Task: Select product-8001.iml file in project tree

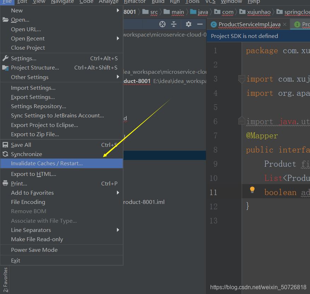Action: coord(144,202)
